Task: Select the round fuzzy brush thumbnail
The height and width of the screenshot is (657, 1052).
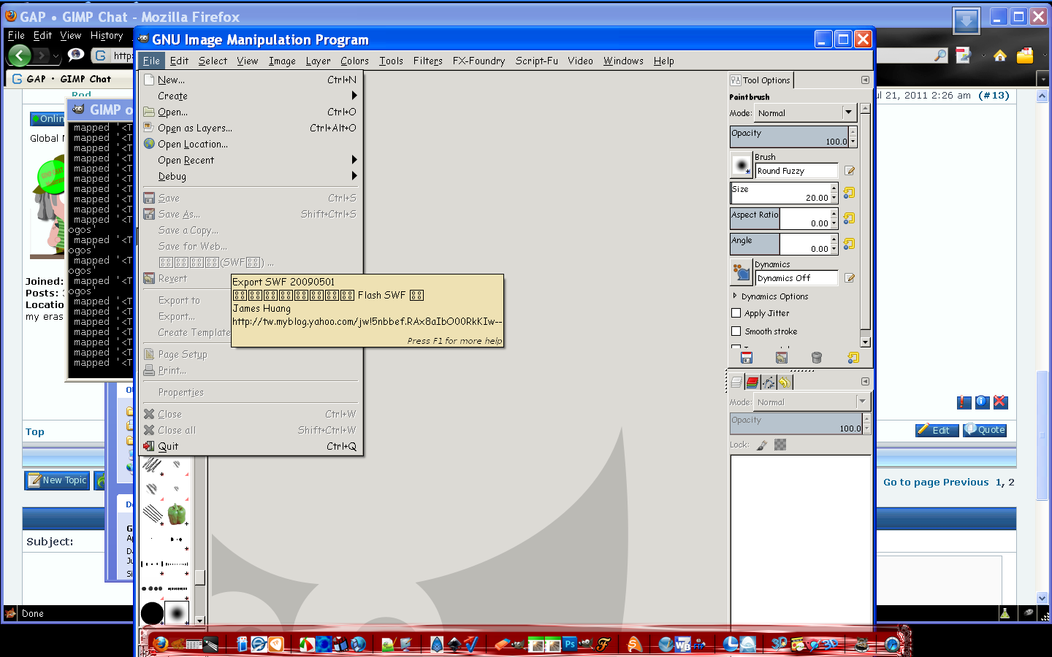Action: tap(176, 613)
